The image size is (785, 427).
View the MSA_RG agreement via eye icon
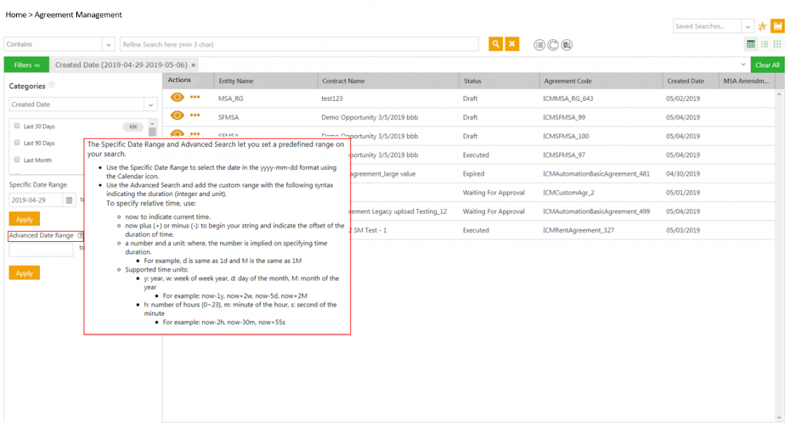177,97
